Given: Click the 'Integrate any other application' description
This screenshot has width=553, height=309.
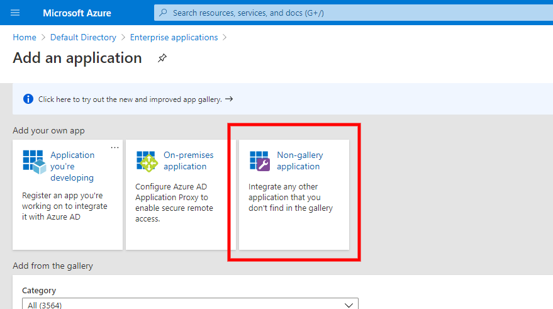Looking at the screenshot, I should click(x=290, y=197).
